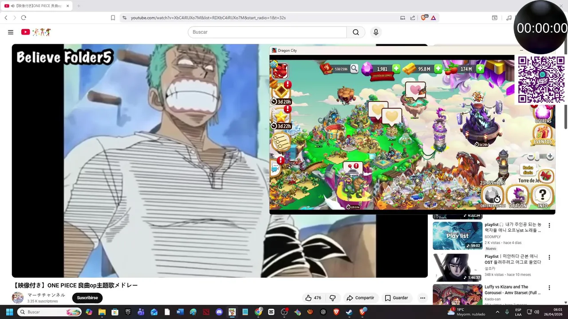This screenshot has height=319, width=568.
Task: Open a new browser tab with plus
Action: click(79, 6)
